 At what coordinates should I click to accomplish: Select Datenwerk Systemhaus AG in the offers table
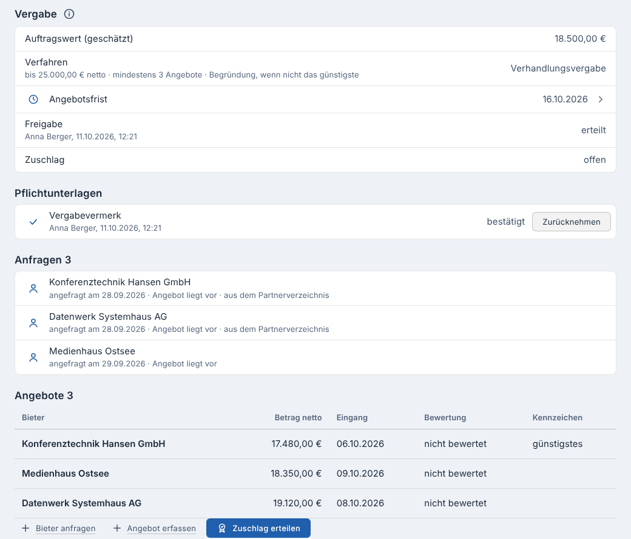(x=82, y=503)
